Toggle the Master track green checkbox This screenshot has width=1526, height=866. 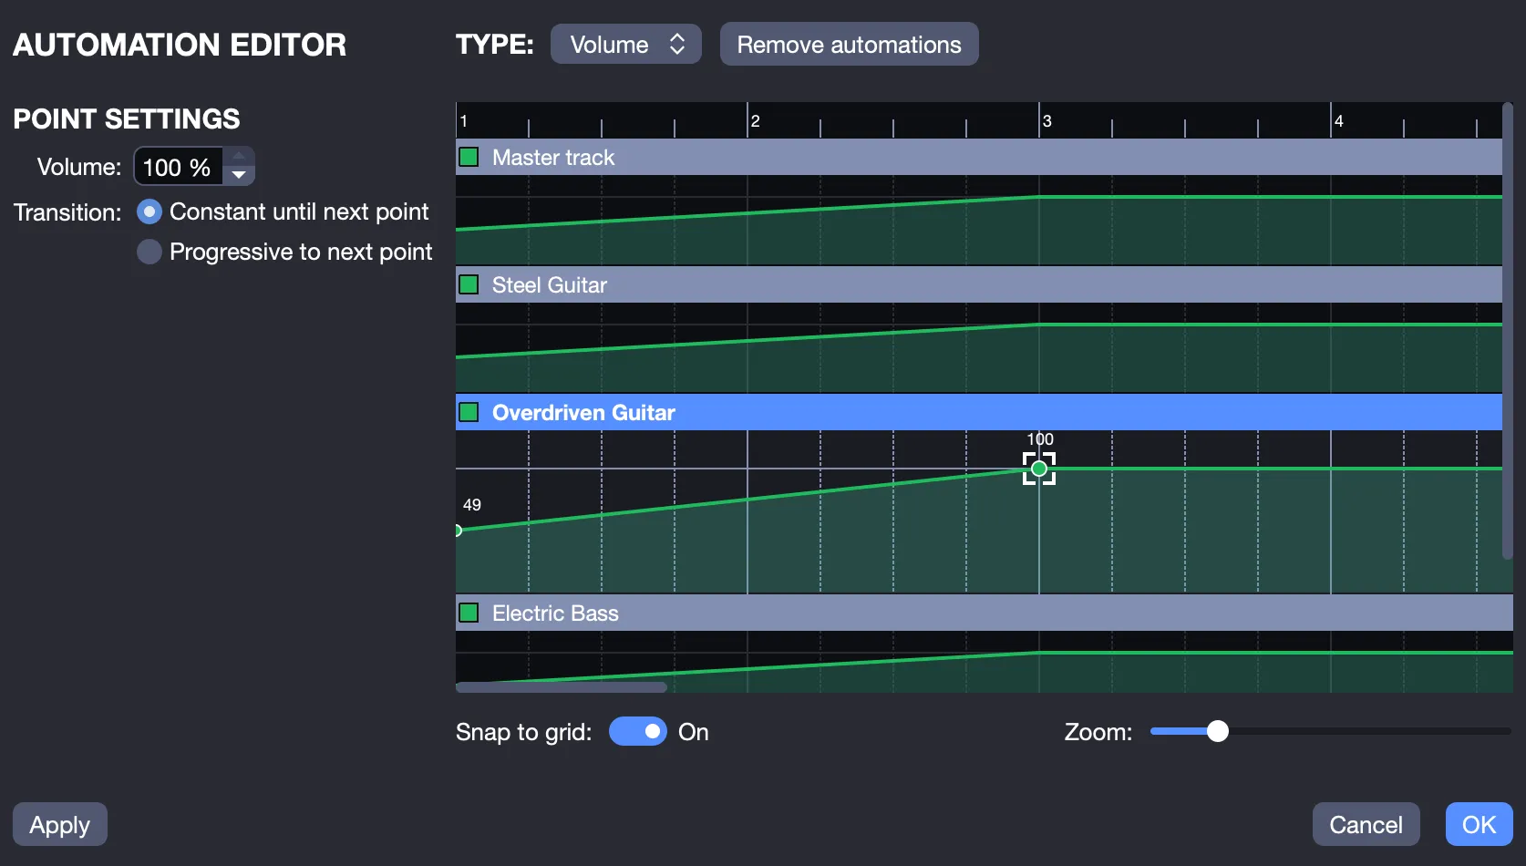click(x=469, y=157)
